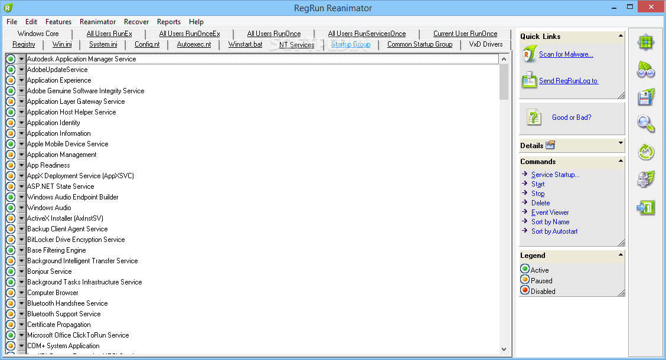This screenshot has height=360, width=666.
Task: Toggle status circle of Apple Mobile Device Service
Action: click(x=11, y=144)
